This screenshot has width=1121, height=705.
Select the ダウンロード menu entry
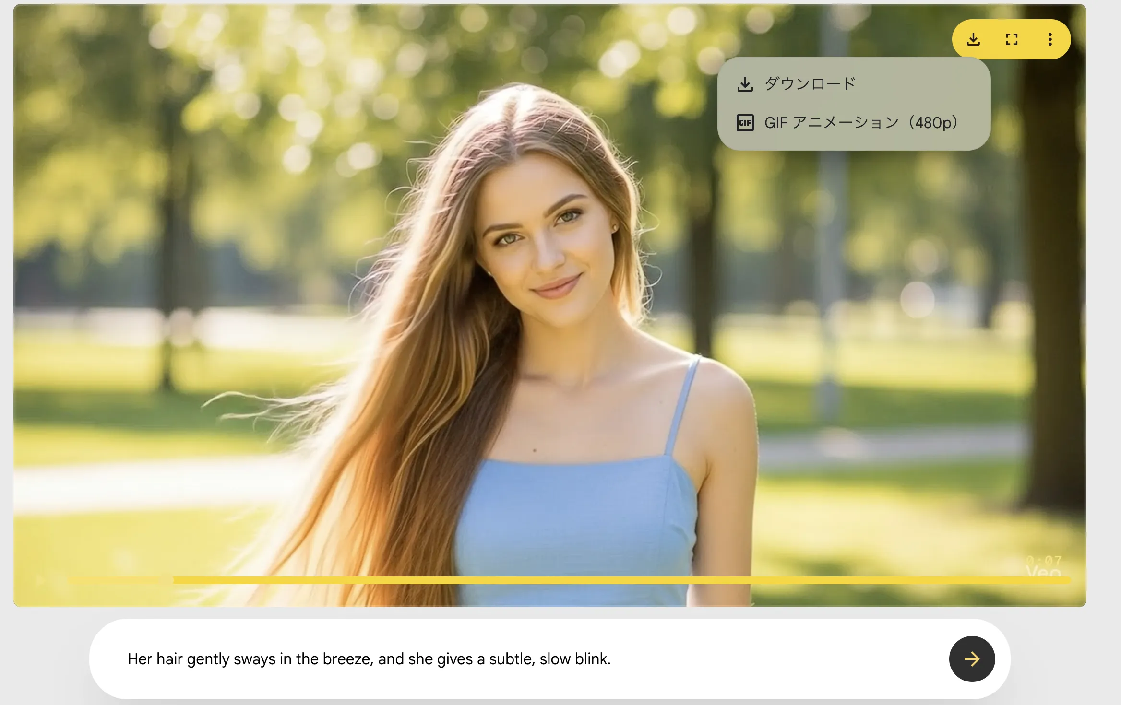tap(810, 84)
